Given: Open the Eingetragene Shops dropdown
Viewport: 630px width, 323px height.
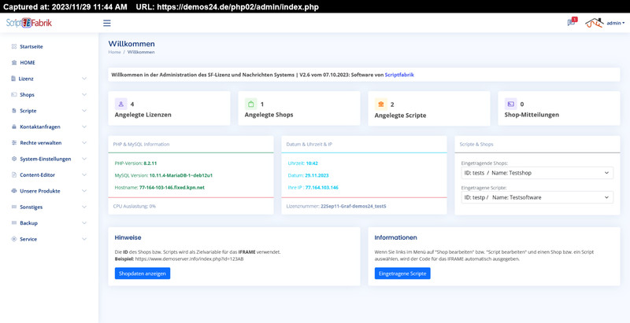Looking at the screenshot, I should (x=537, y=173).
